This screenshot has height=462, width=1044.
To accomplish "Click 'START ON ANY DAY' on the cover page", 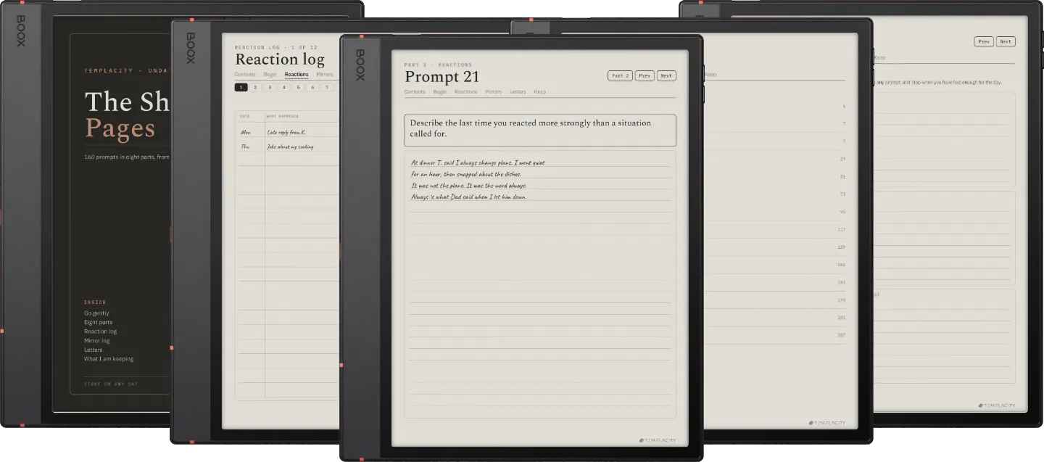I will (x=111, y=384).
